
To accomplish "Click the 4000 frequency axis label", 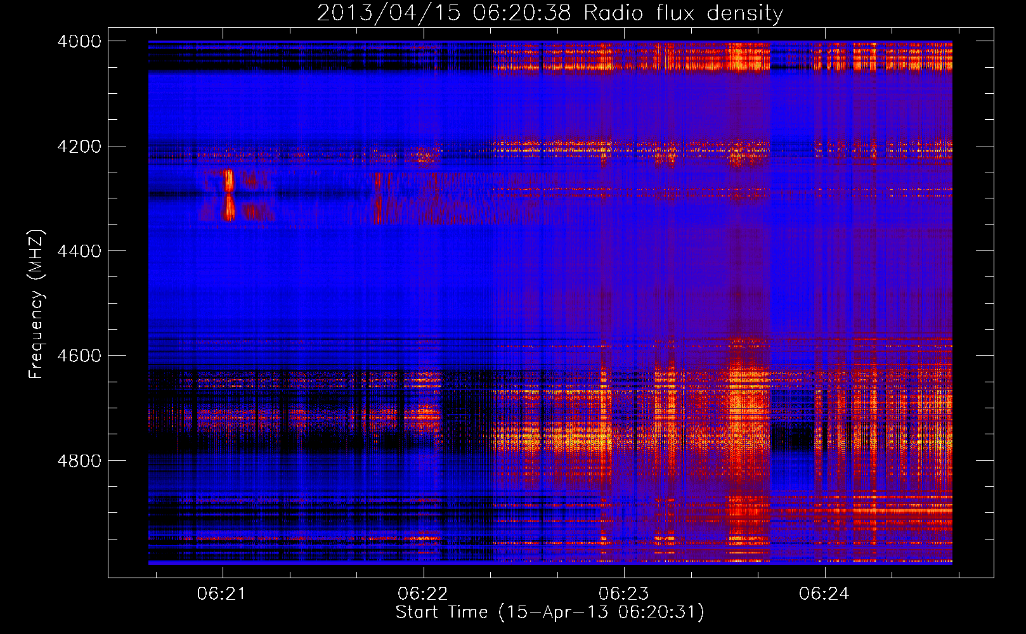I will pyautogui.click(x=79, y=41).
